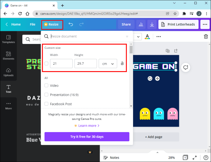Enter fullscreen presentation mode
The image size is (211, 162).
[194, 157]
